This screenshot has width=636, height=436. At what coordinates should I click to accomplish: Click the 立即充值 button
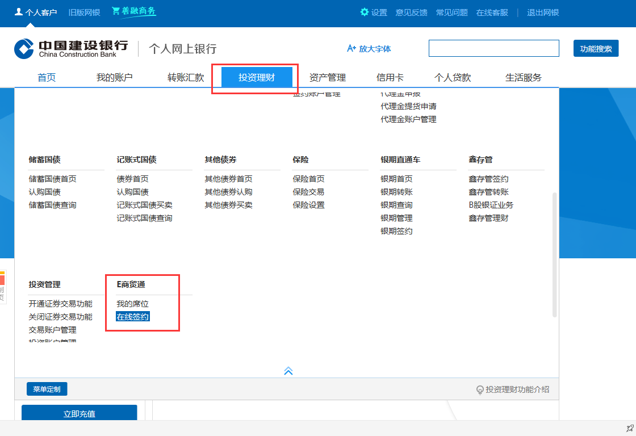pyautogui.click(x=79, y=413)
